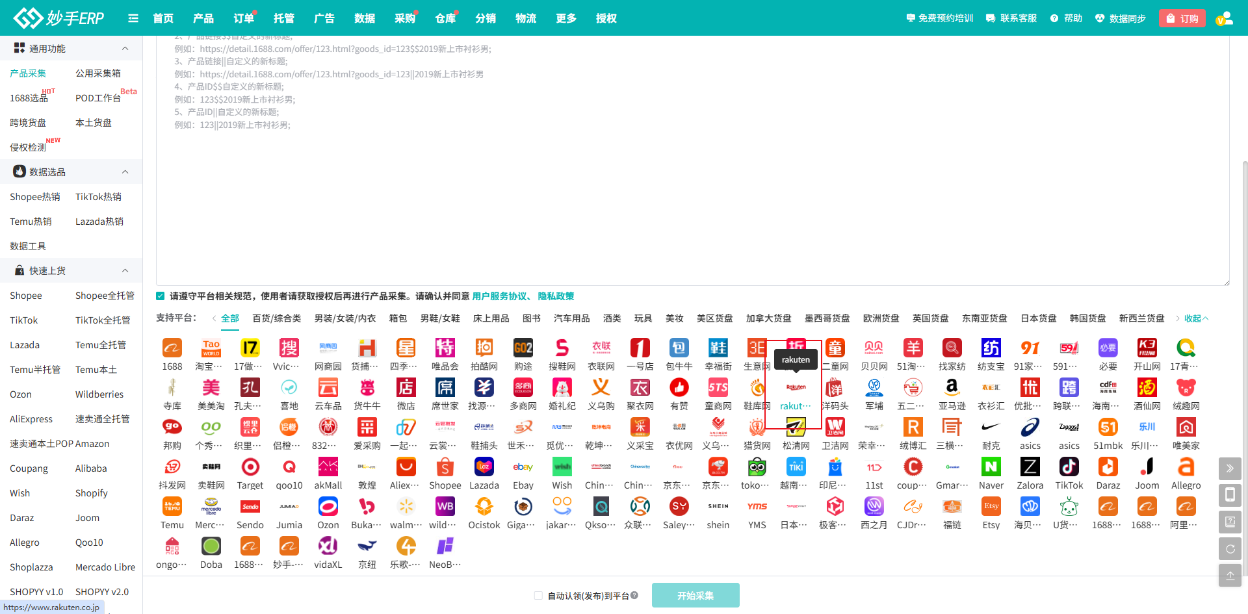Viewport: 1248px width, 614px height.
Task: Choose the Zalora platform icon
Action: [1030, 467]
